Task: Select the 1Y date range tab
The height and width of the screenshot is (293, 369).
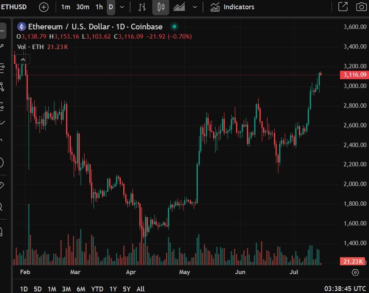Action: point(113,289)
